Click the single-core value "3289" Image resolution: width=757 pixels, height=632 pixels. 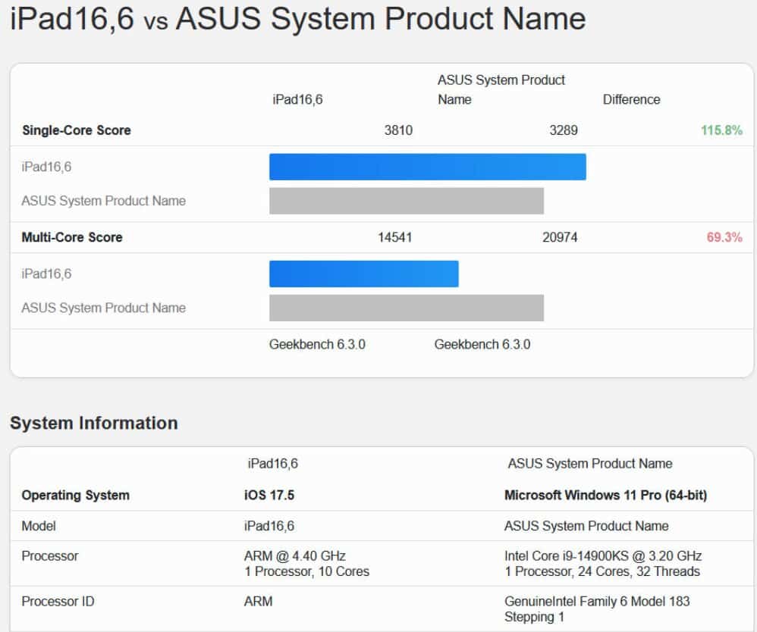[x=564, y=130]
